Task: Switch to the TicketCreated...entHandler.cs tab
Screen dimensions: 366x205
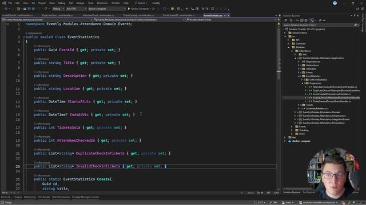Action: (x=138, y=15)
